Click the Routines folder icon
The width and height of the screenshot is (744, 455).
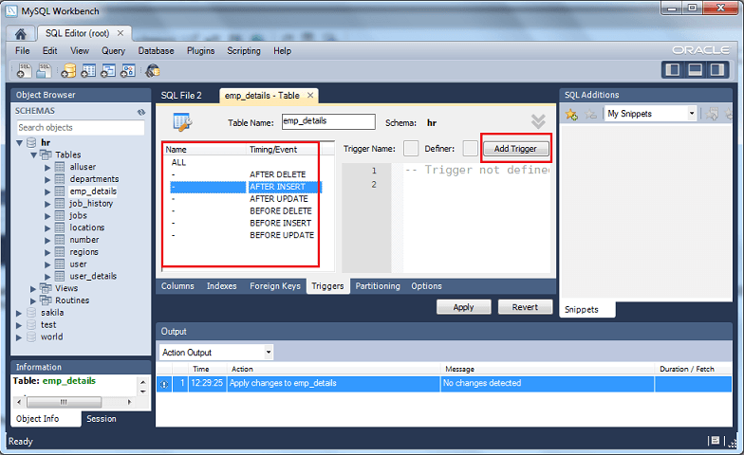[x=46, y=300]
